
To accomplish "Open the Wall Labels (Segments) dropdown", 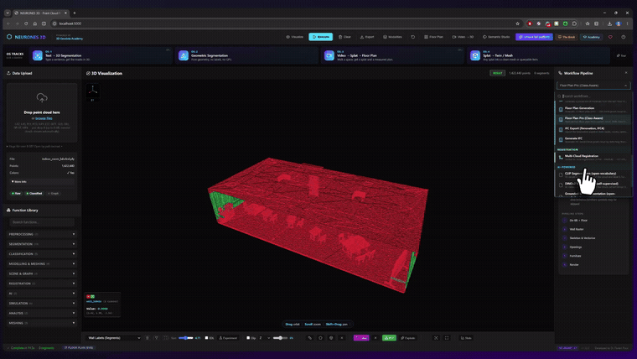I will 114,338.
